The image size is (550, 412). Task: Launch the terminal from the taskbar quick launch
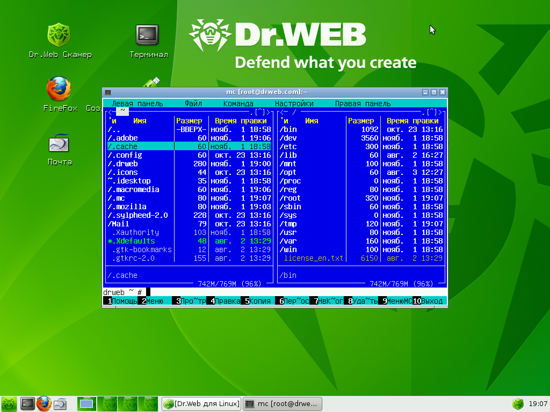[27, 404]
